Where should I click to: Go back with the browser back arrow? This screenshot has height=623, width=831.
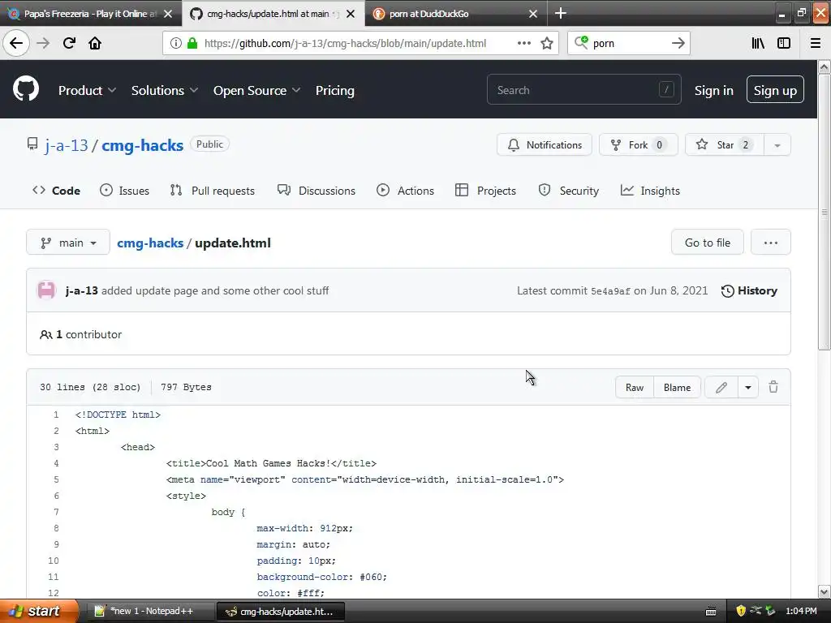tap(16, 43)
